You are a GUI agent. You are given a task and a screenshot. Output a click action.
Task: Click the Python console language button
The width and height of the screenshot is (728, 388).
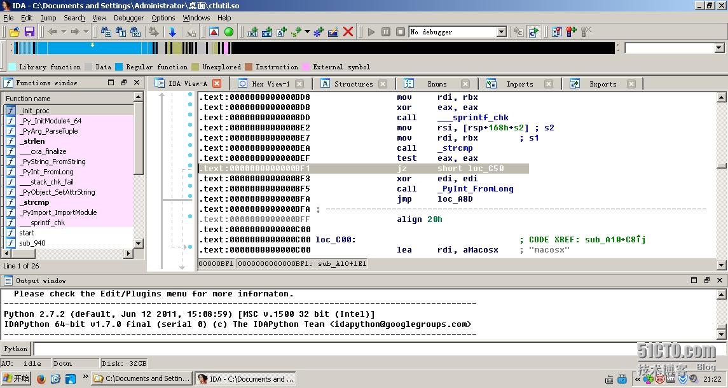click(16, 349)
